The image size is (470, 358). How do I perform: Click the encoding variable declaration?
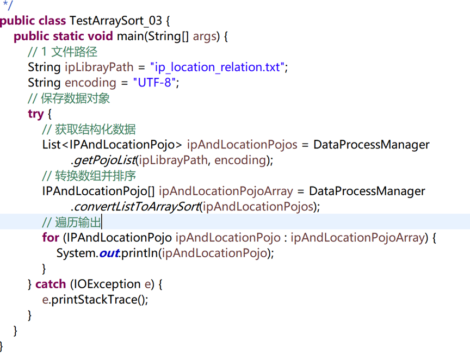[90, 83]
